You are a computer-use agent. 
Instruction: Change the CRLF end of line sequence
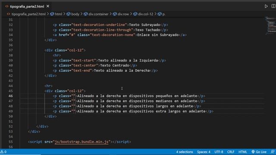coord(231,152)
